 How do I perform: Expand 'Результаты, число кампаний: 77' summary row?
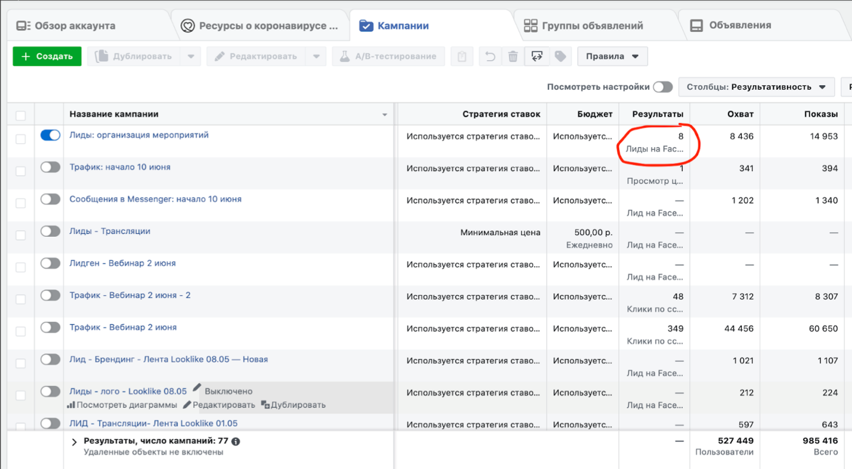(x=74, y=442)
